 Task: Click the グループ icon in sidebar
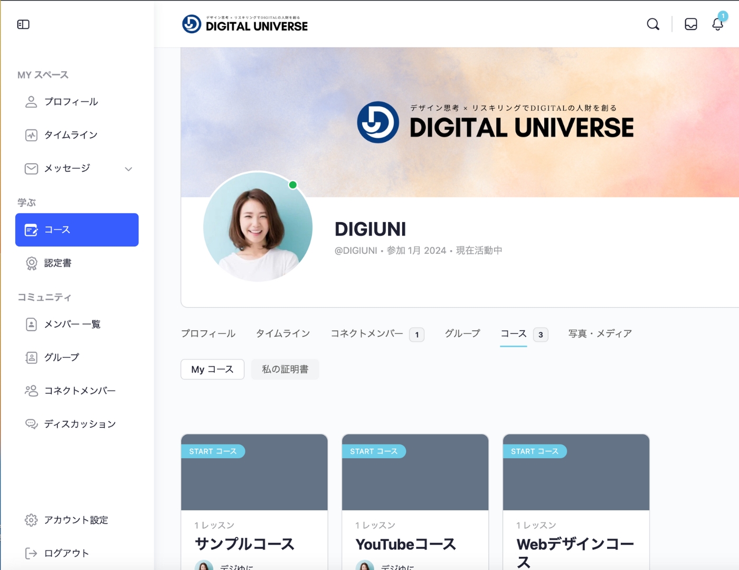pyautogui.click(x=31, y=358)
